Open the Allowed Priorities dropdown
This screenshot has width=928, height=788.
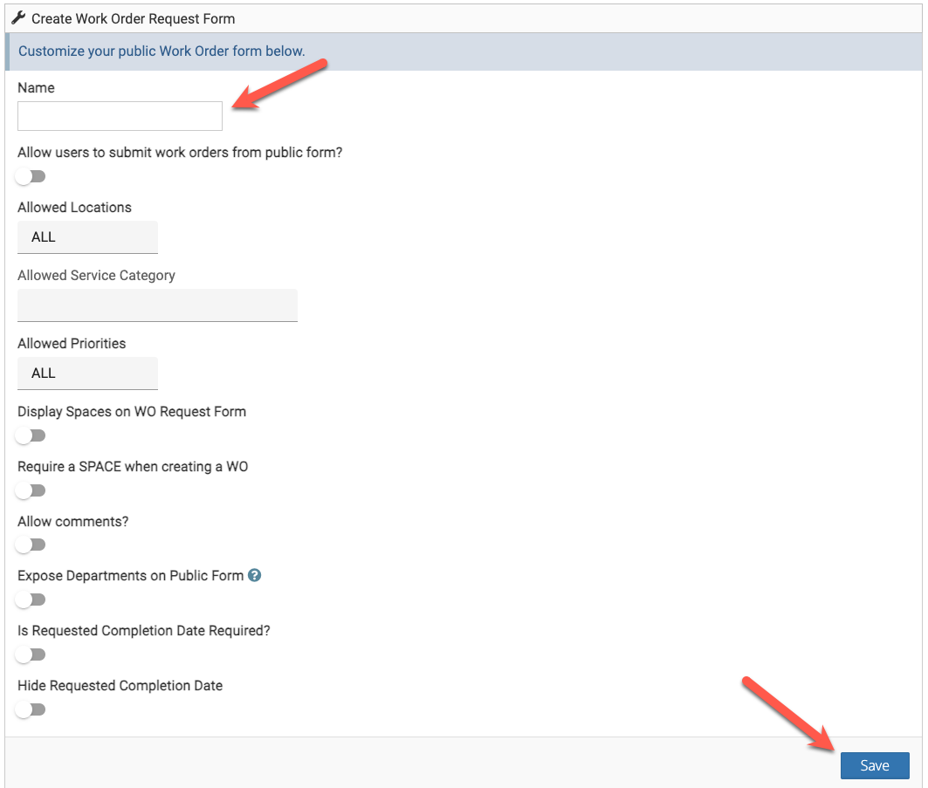point(87,373)
